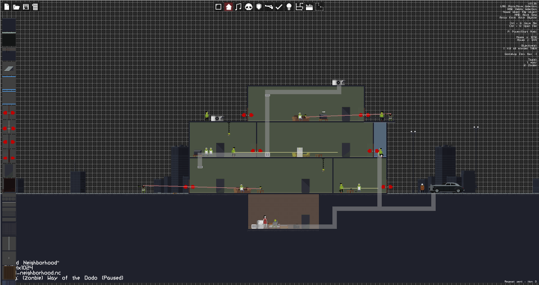Select the empty square tool

(x=218, y=7)
